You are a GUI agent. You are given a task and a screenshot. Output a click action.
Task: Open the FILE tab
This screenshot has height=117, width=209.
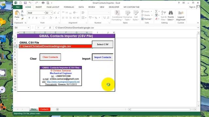[x=18, y=7]
